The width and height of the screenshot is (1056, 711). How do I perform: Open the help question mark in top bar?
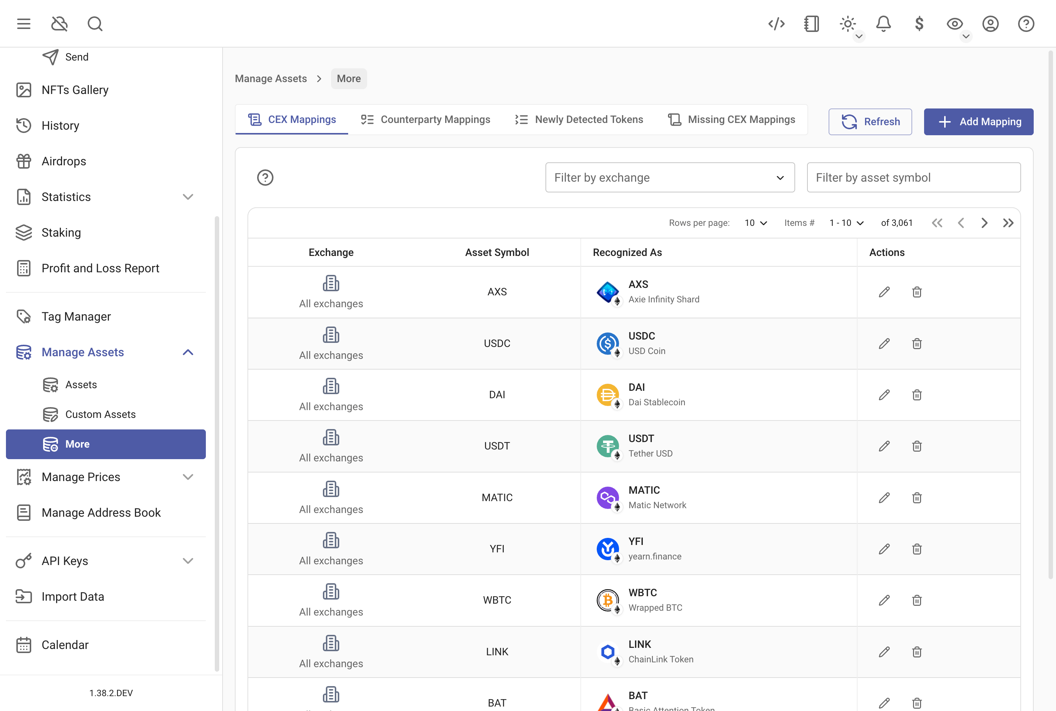[x=1026, y=23]
